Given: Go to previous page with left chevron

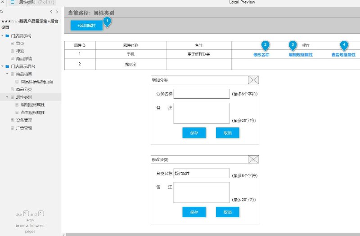Looking at the screenshot, I should 51,12.
